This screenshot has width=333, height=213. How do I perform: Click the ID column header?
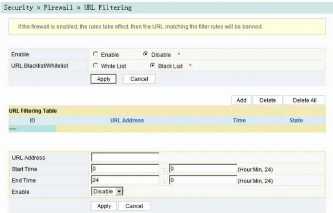32,120
